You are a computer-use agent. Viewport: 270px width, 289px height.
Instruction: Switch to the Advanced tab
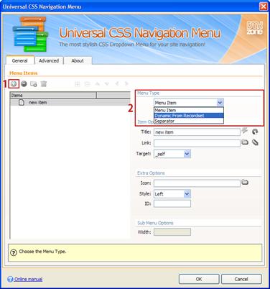(x=49, y=60)
